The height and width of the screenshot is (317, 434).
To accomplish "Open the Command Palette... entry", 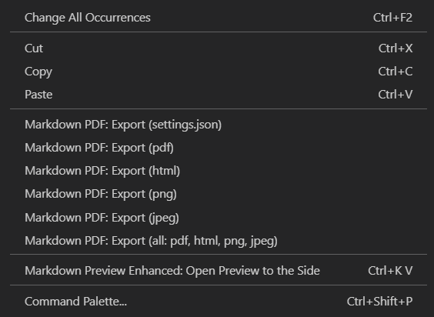I will tap(219, 301).
